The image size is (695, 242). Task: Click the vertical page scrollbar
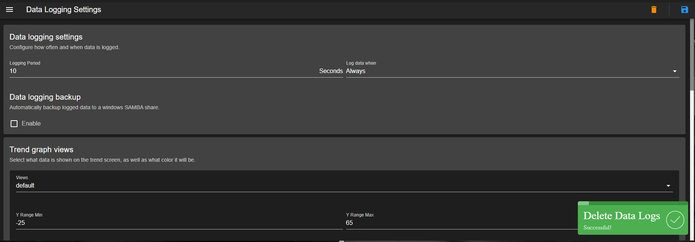pyautogui.click(x=692, y=129)
